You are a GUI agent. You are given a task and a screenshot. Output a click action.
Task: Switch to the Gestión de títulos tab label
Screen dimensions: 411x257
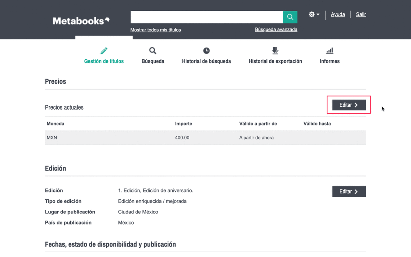tap(104, 61)
